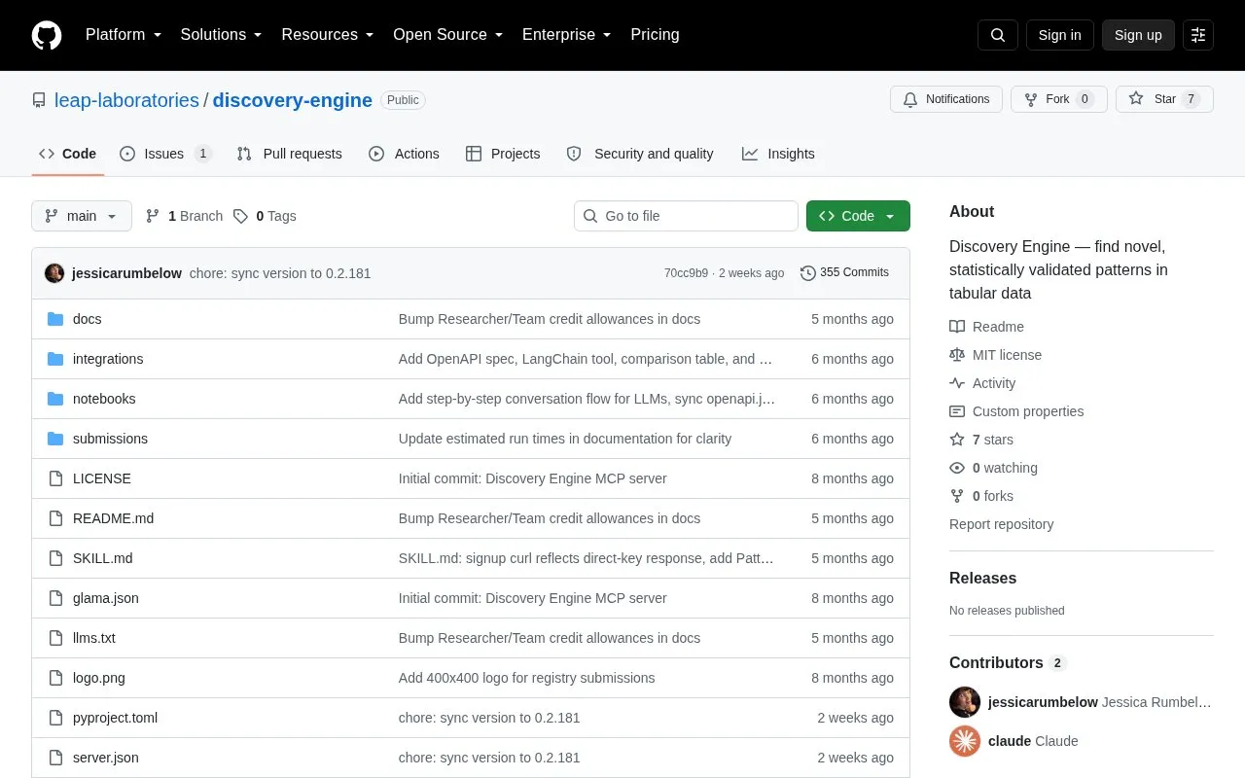The height and width of the screenshot is (778, 1245).
Task: Open the leap-laboratories owner link
Action: pos(126,100)
